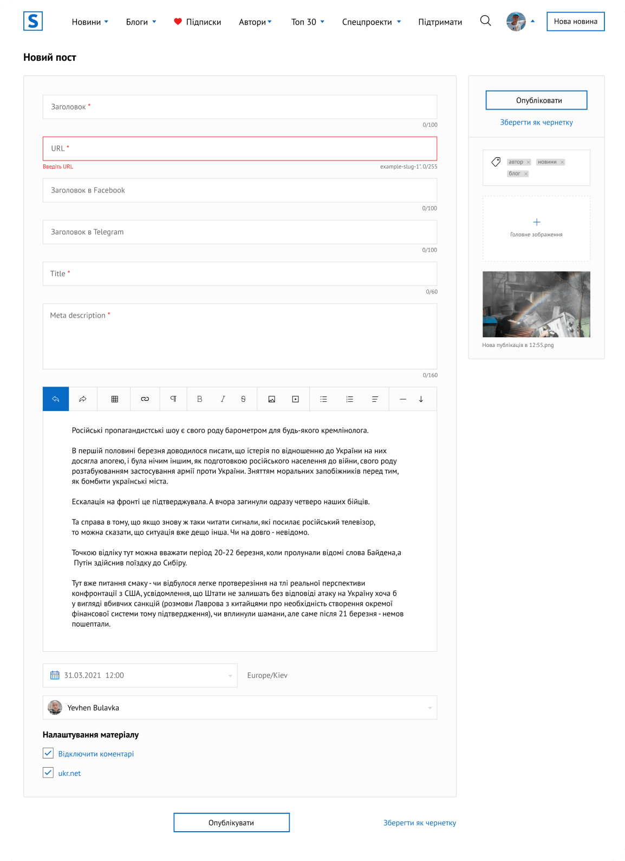This screenshot has width=625, height=861.
Task: Open paragraph format tool
Action: [x=173, y=399]
